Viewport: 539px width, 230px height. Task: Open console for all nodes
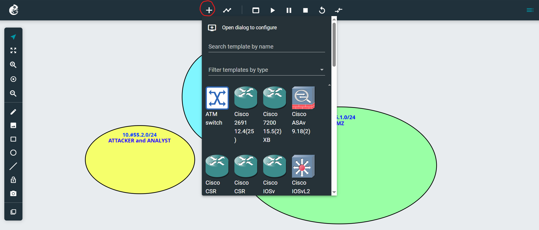(x=256, y=10)
